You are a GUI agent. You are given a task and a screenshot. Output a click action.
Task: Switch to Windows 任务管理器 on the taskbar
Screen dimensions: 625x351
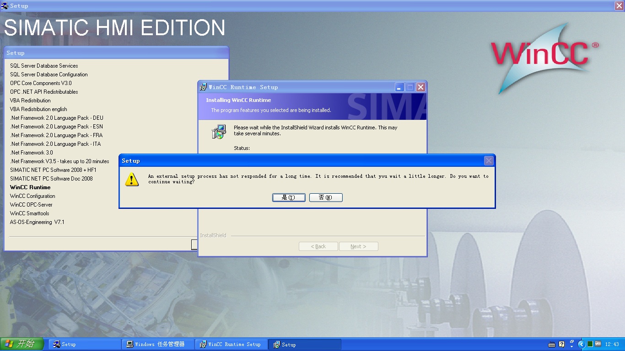(159, 344)
